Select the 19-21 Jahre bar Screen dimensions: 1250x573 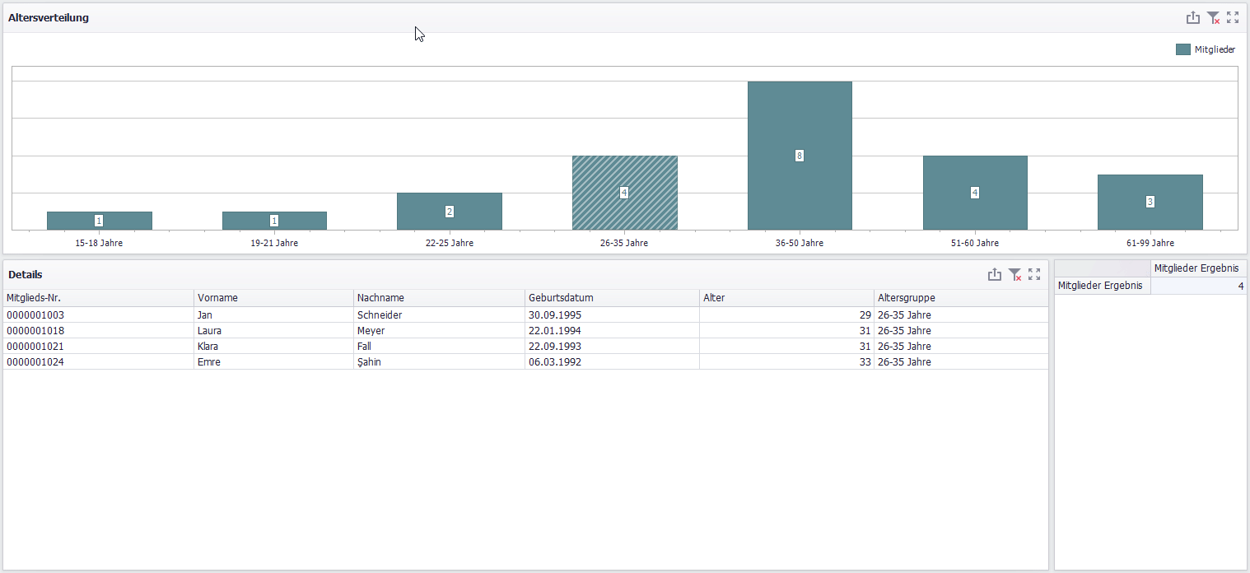click(274, 221)
